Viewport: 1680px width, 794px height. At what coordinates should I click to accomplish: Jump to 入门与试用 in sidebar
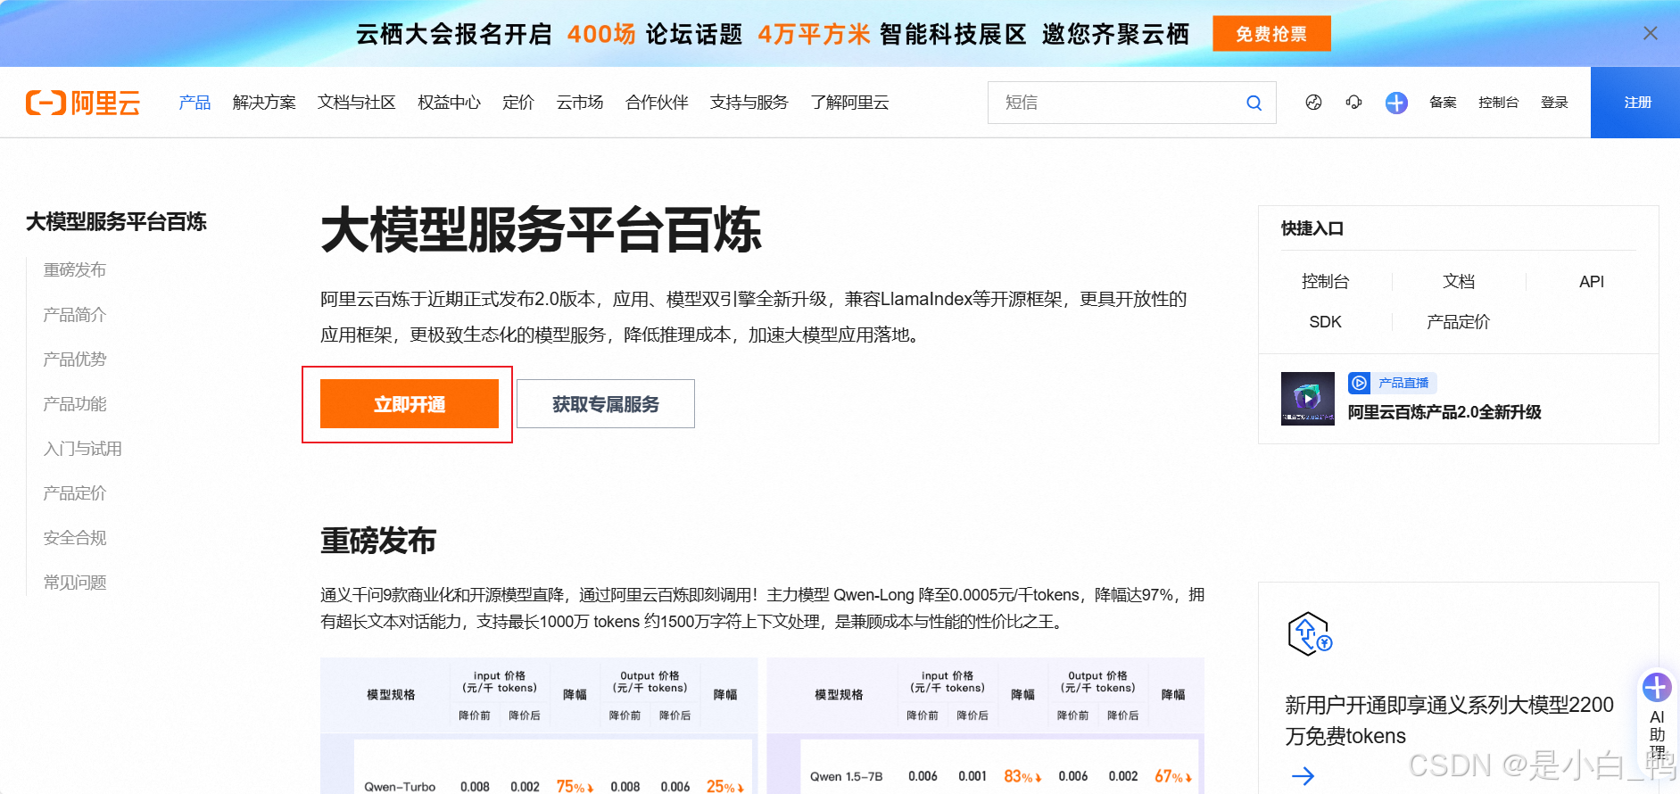(x=83, y=448)
